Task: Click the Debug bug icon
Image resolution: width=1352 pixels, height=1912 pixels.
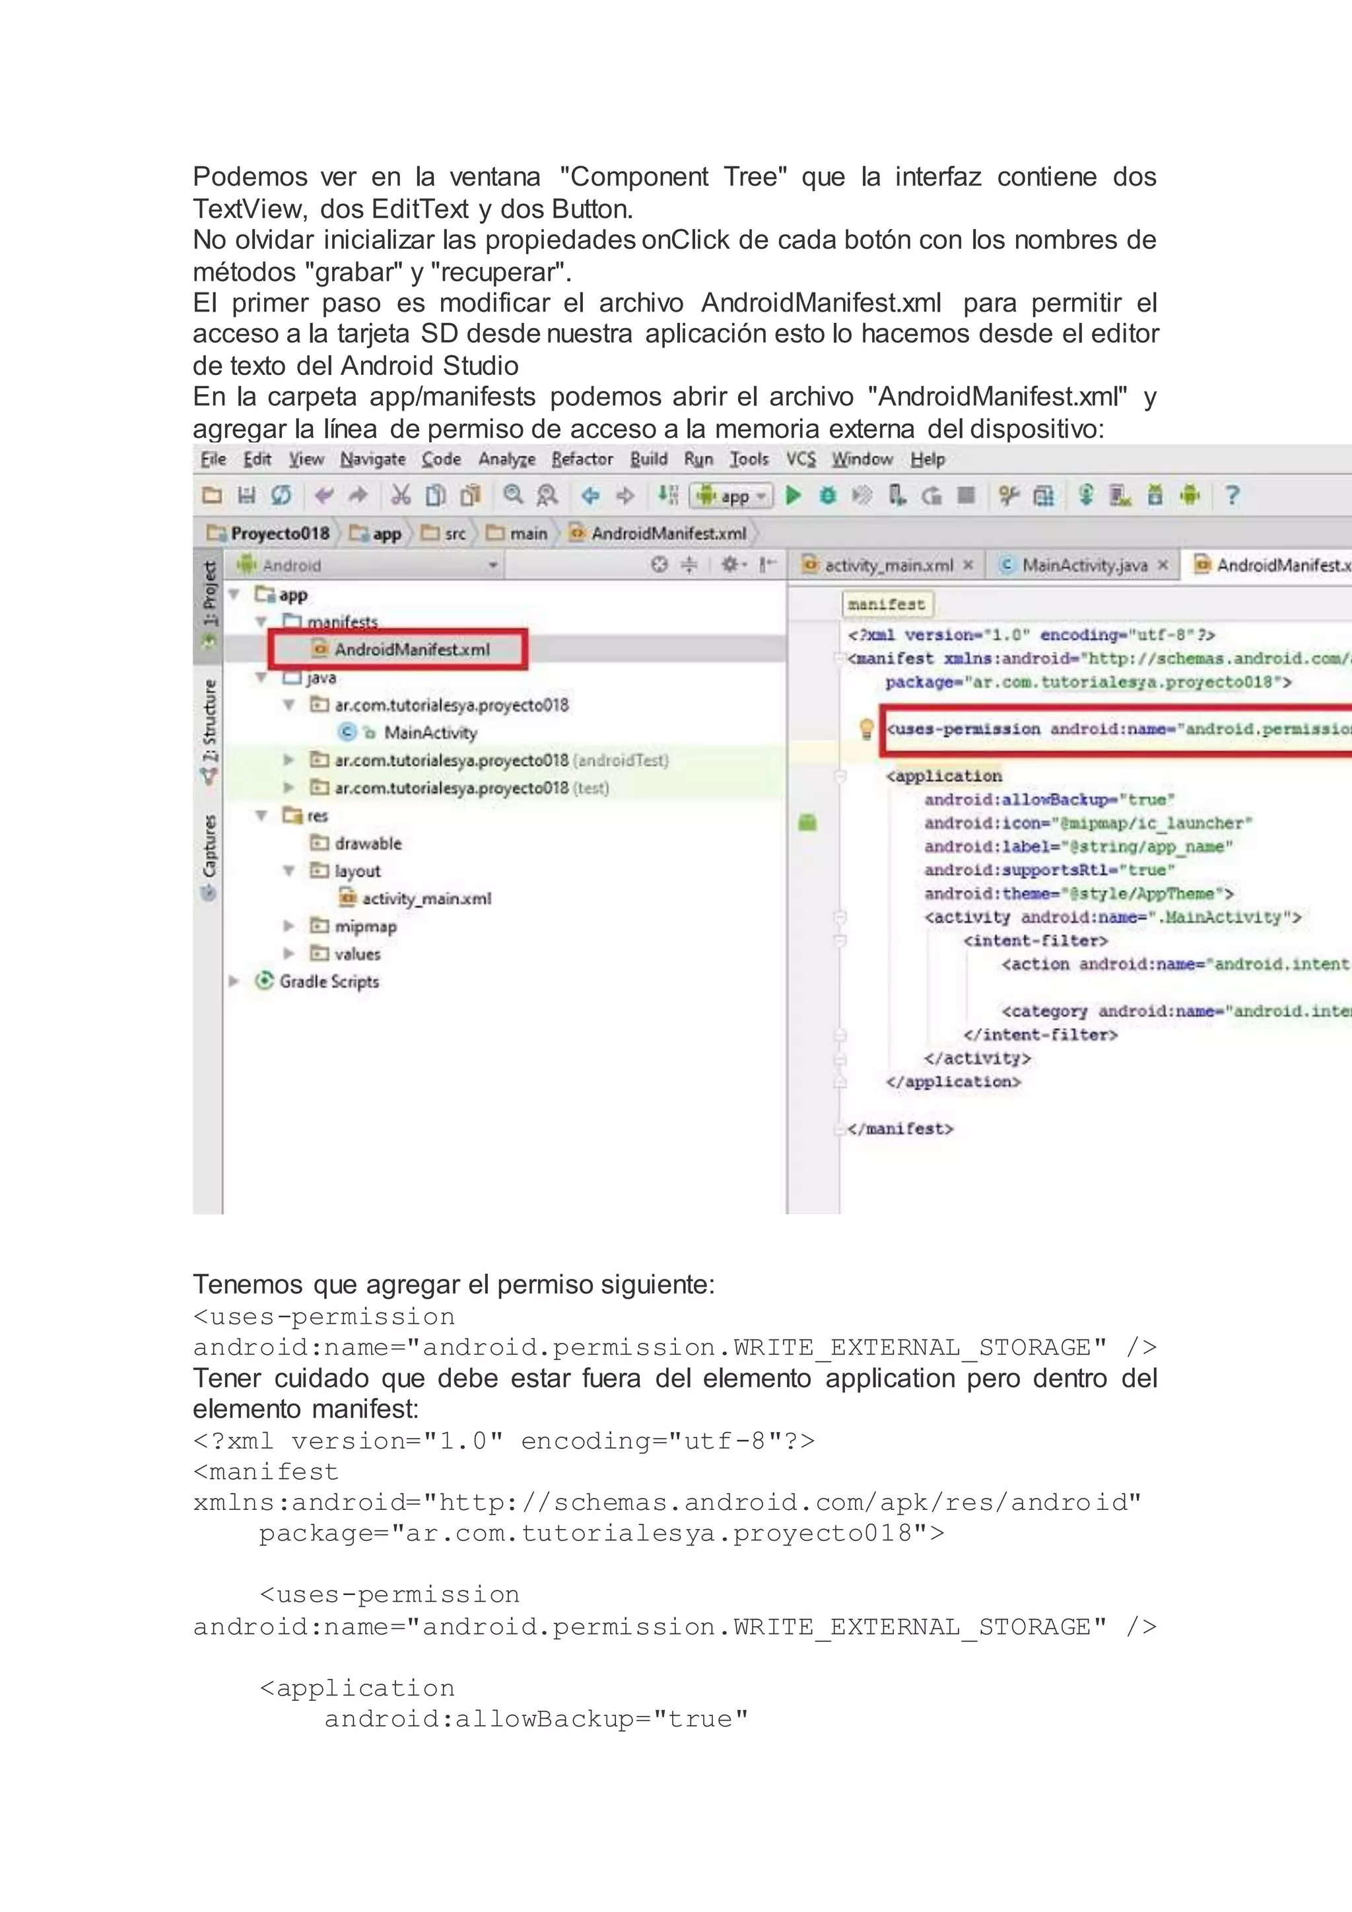Action: tap(828, 496)
